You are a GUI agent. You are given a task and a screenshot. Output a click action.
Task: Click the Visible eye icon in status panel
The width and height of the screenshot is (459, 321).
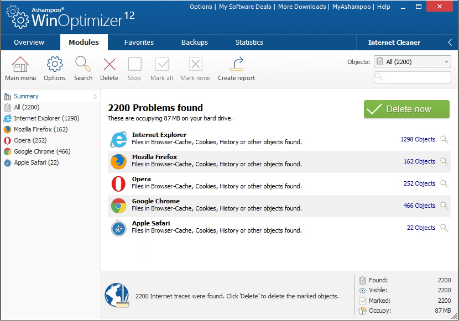click(362, 291)
